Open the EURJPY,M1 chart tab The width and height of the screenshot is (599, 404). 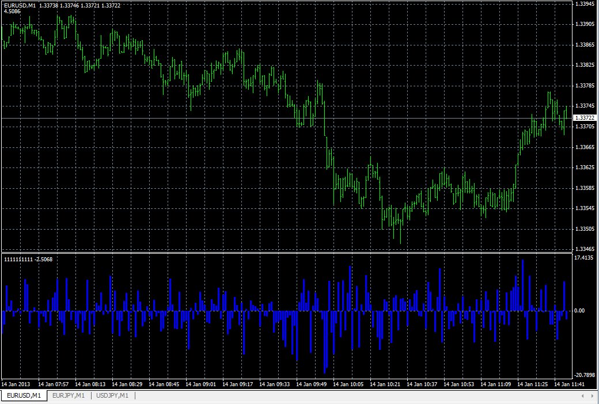(69, 395)
